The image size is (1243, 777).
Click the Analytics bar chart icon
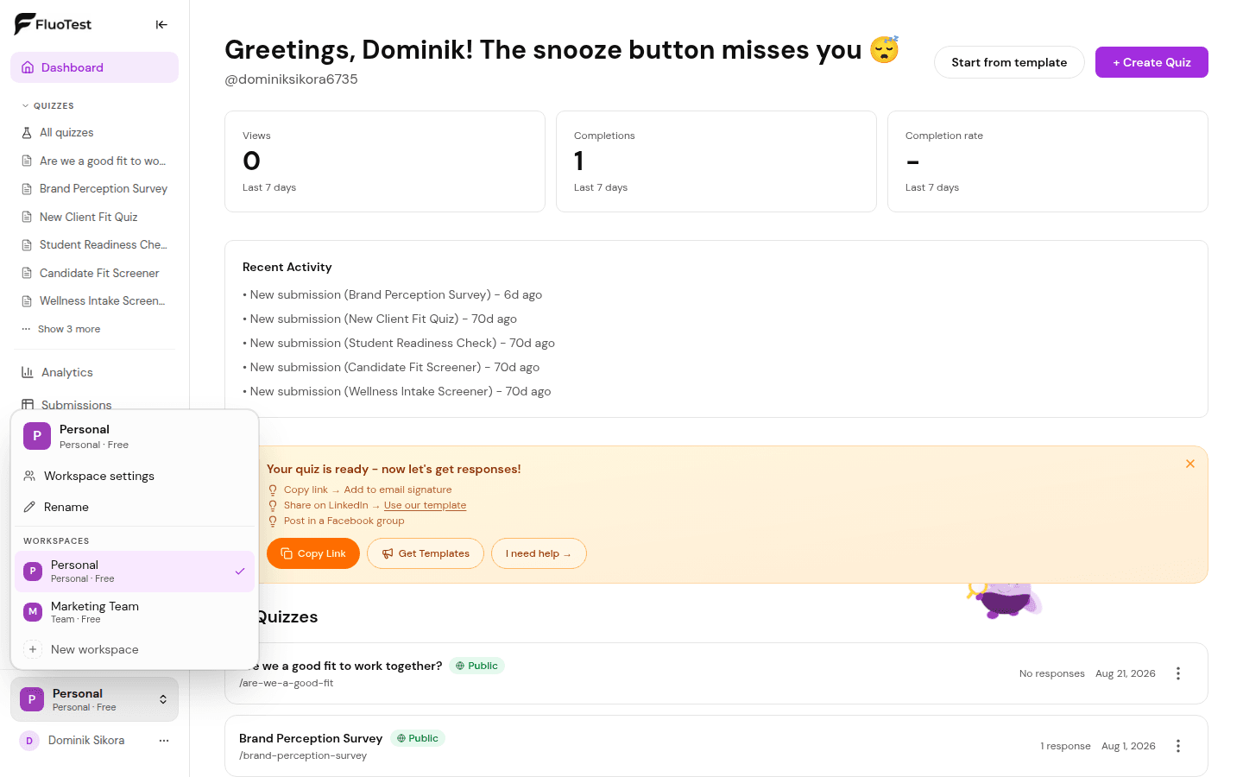[28, 372]
